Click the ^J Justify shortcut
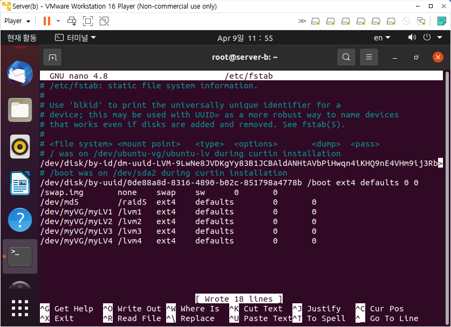 point(317,309)
